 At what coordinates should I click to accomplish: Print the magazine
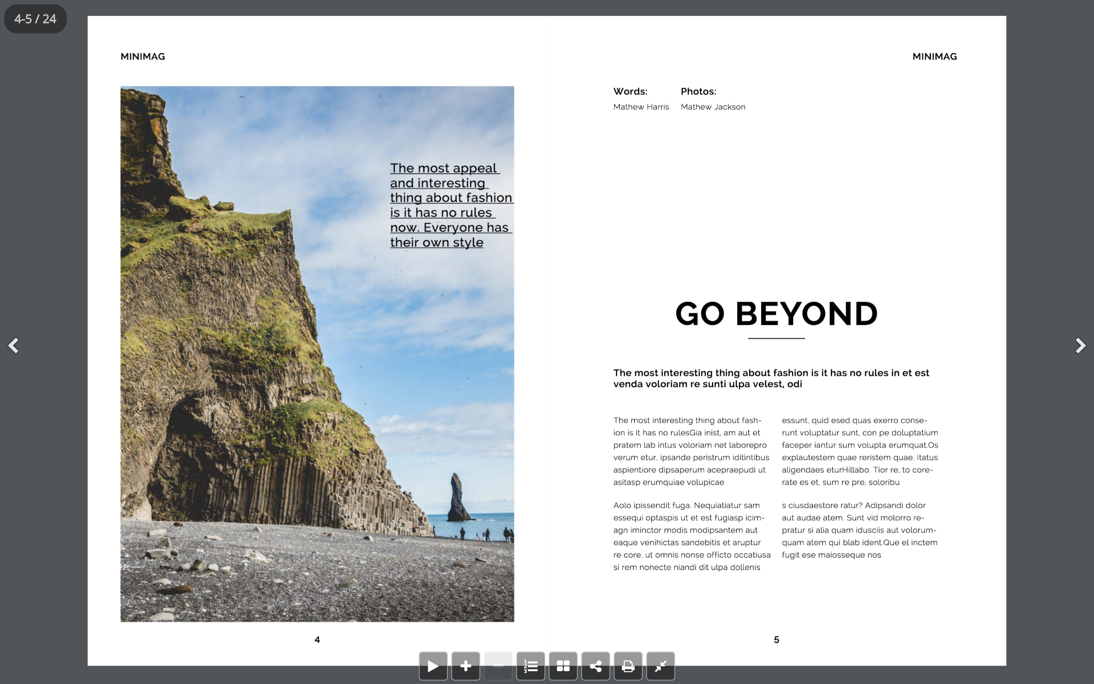(628, 666)
